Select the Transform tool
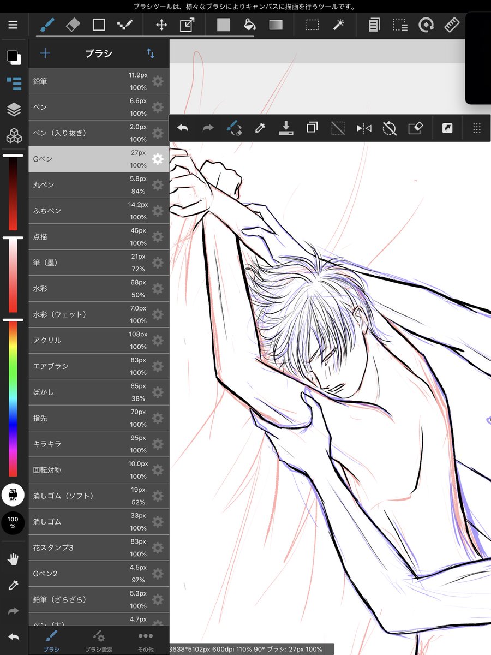The image size is (491, 655). point(187,25)
